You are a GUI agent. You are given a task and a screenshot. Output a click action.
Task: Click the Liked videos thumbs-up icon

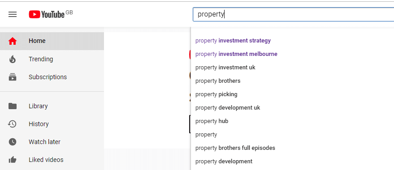pos(13,160)
